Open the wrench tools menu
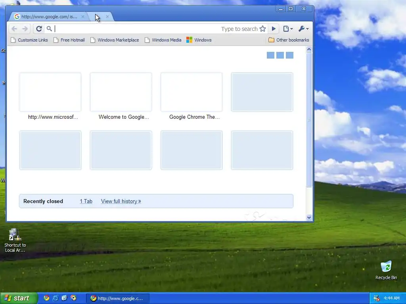The width and height of the screenshot is (406, 304). 303,28
